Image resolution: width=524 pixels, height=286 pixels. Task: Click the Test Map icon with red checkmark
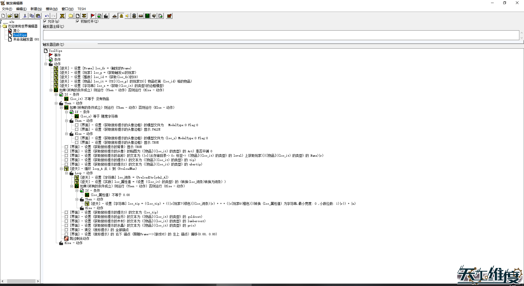pyautogui.click(x=169, y=16)
